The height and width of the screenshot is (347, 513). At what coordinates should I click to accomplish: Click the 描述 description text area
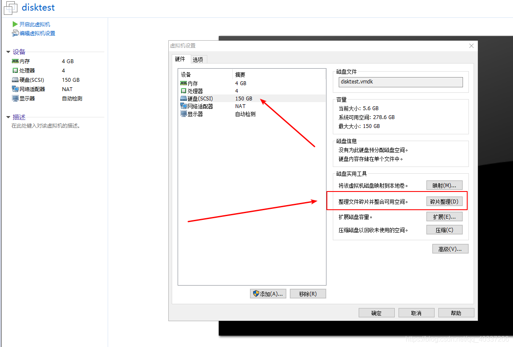tap(46, 126)
